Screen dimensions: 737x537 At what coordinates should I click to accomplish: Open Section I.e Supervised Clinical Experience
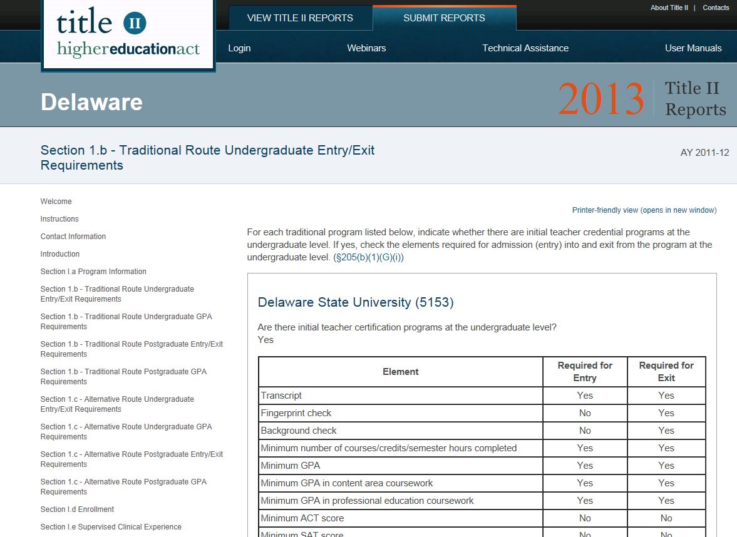click(x=111, y=527)
